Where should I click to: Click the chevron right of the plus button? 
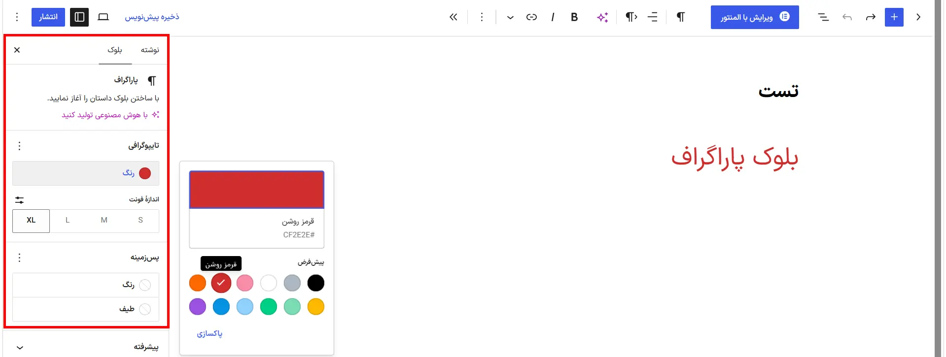(918, 17)
